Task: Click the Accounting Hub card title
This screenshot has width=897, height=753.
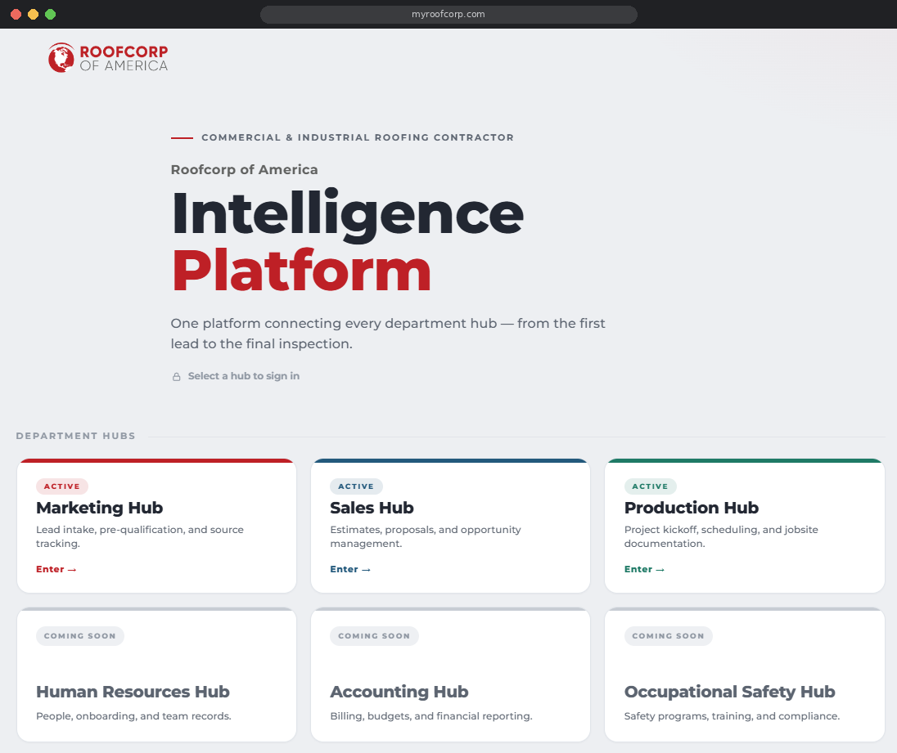Action: (399, 692)
